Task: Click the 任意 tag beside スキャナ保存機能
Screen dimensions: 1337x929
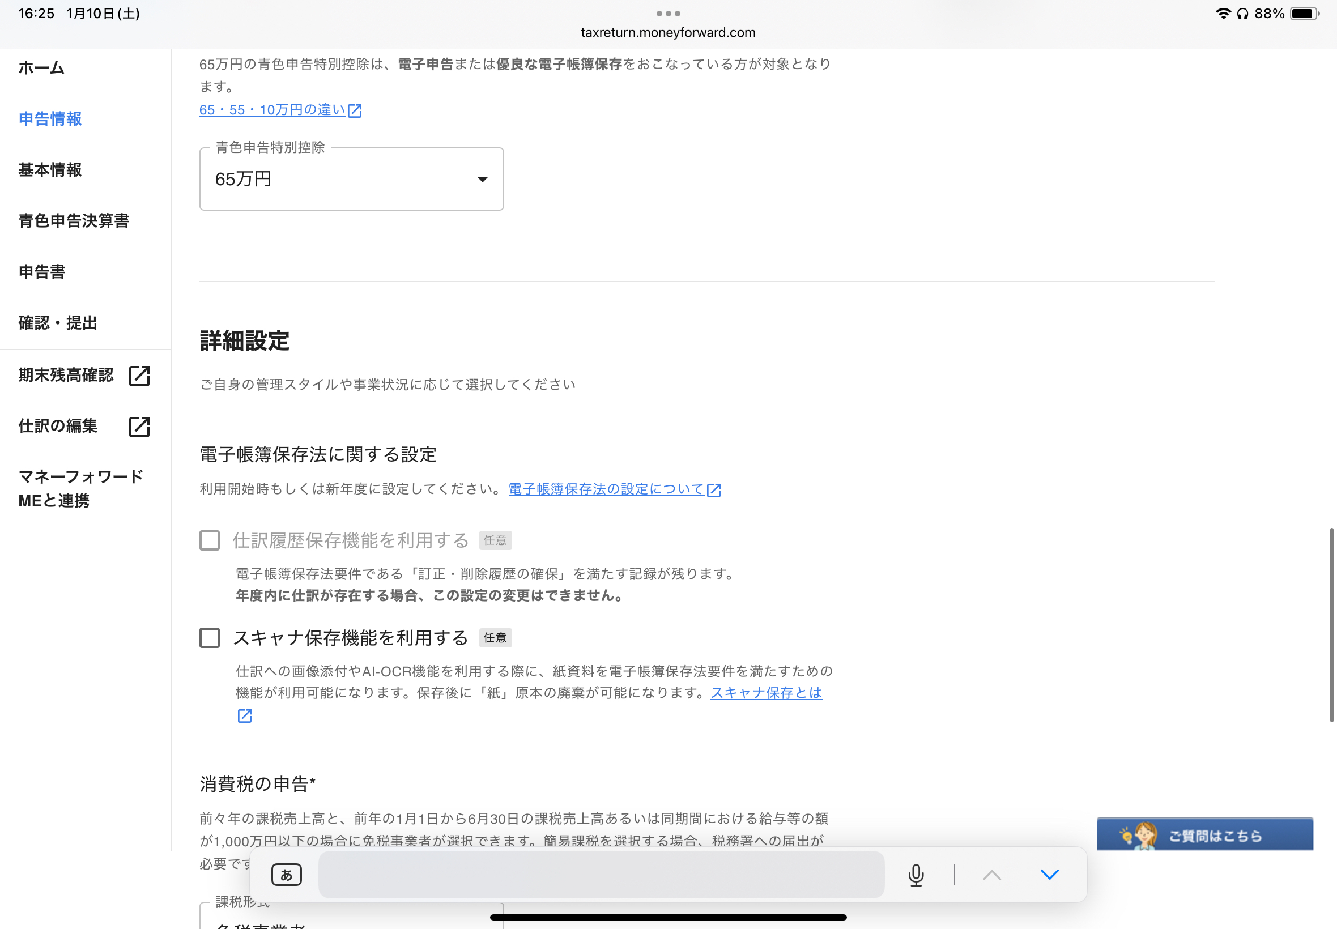Action: tap(495, 638)
